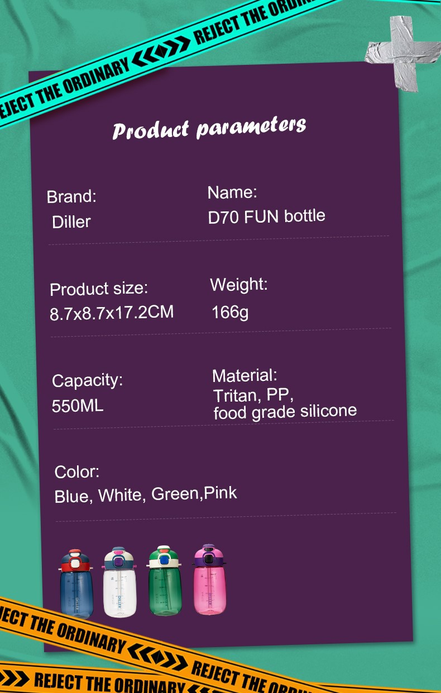
Task: Click the Material label
Action: click(x=245, y=375)
